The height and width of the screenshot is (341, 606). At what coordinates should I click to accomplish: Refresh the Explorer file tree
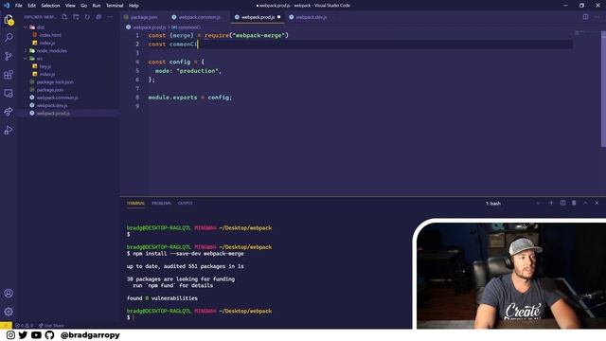click(x=87, y=17)
